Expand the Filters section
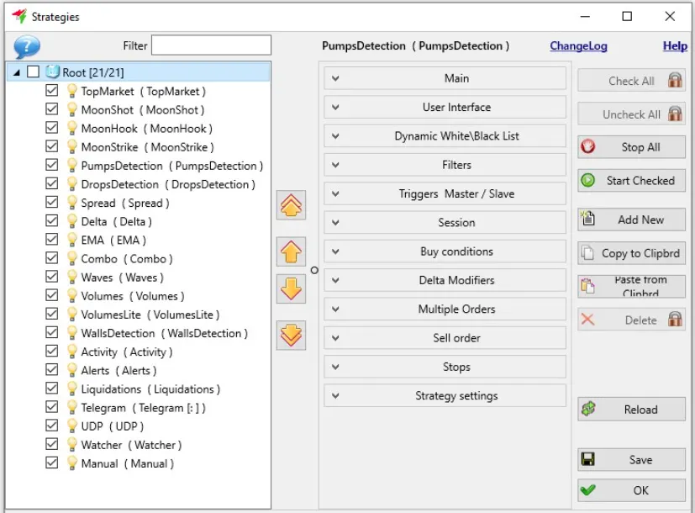This screenshot has width=695, height=513. pyautogui.click(x=445, y=165)
